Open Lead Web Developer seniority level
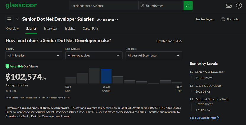This screenshot has height=125, width=246. coord(208,85)
